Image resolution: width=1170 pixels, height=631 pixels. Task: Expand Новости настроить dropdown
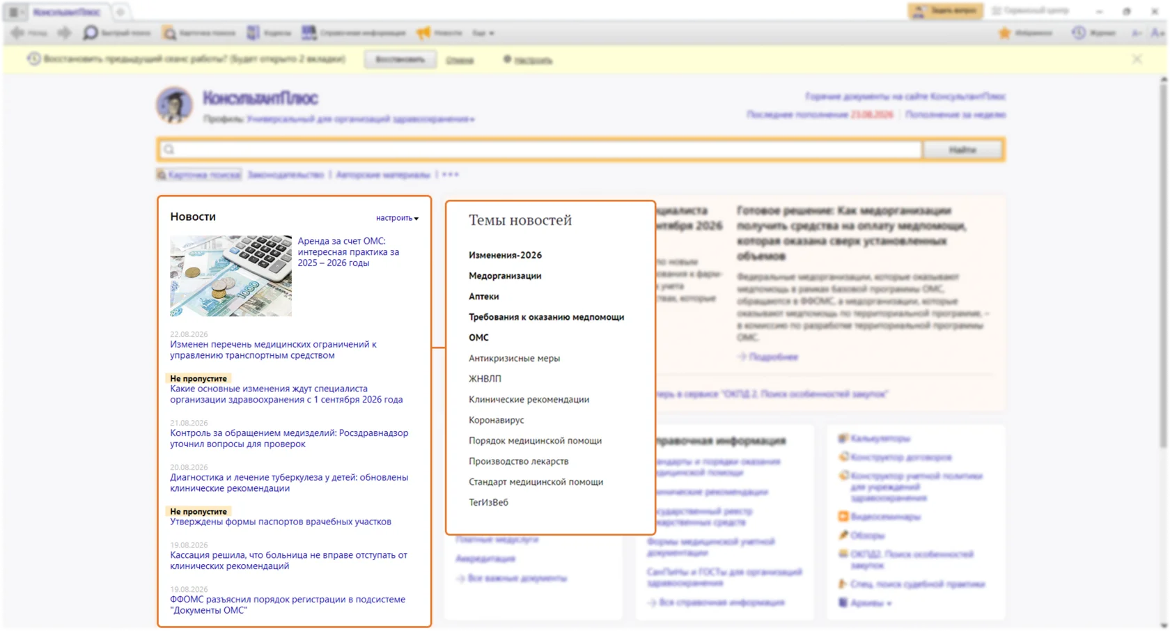click(x=397, y=218)
